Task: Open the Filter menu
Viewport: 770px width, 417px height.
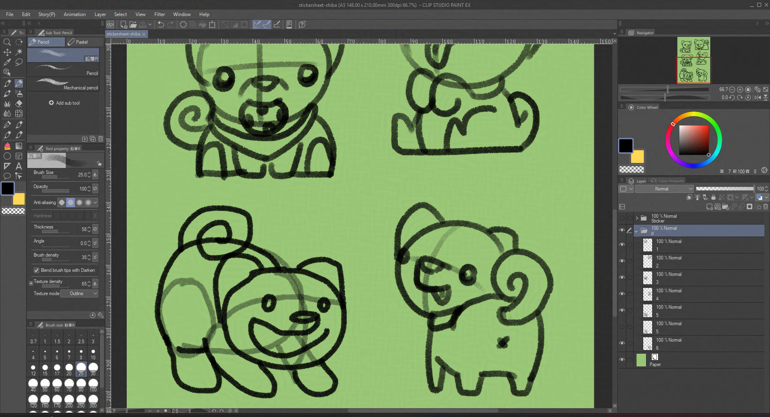Action: [x=159, y=14]
